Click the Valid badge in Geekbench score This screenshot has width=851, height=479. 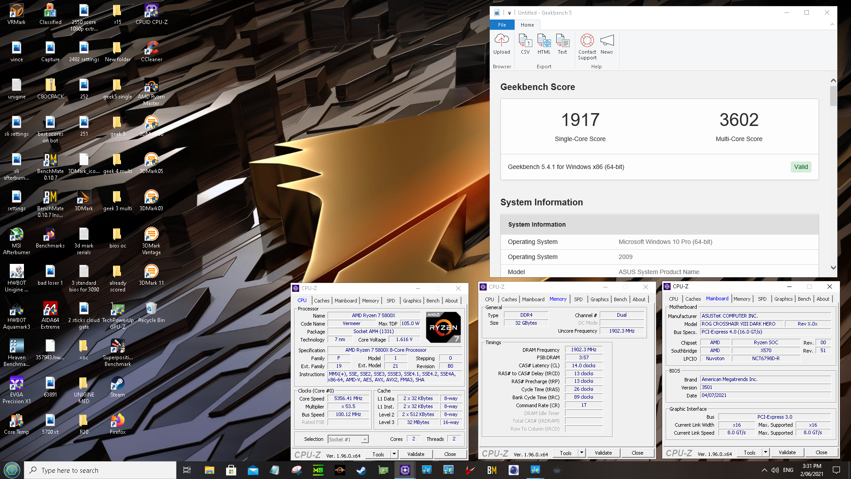(x=801, y=167)
